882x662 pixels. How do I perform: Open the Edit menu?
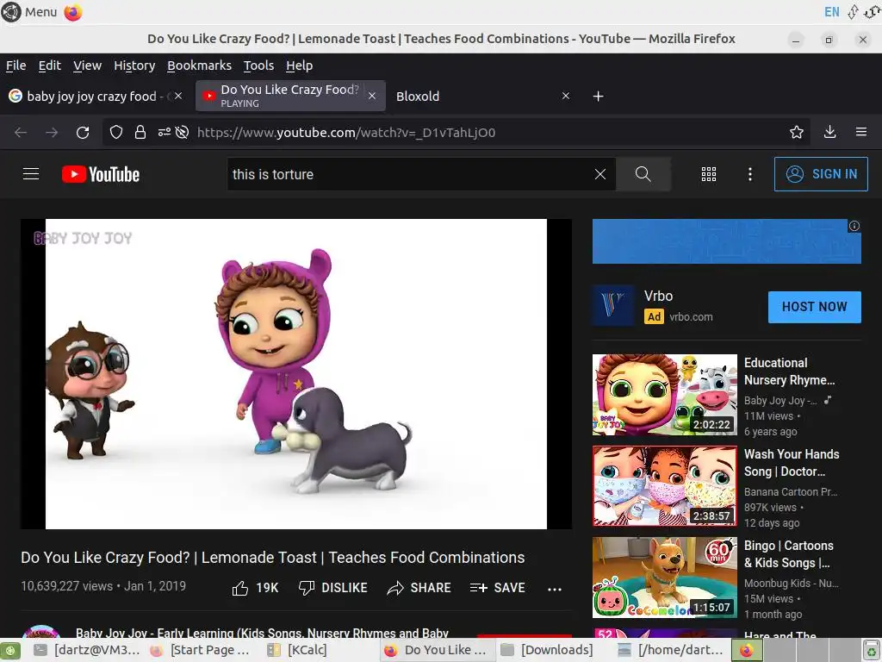(x=49, y=66)
